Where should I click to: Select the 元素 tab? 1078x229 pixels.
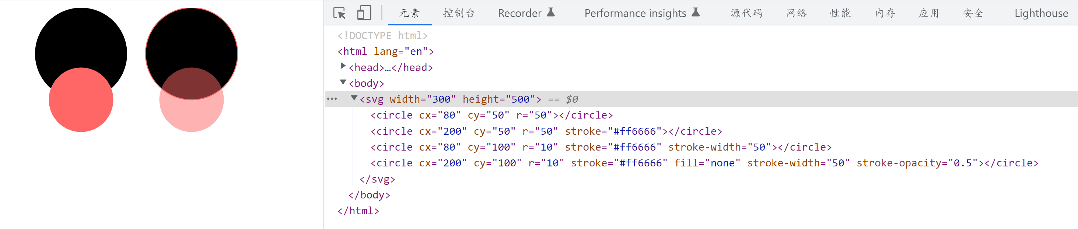[409, 13]
